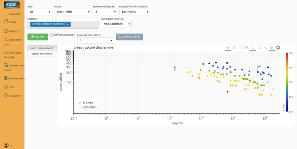
Task: Expand the estimation_method dropdown
Action: [116, 24]
